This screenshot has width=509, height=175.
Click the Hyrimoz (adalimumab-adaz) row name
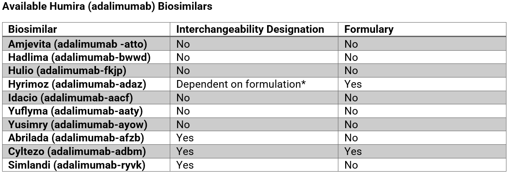point(77,84)
